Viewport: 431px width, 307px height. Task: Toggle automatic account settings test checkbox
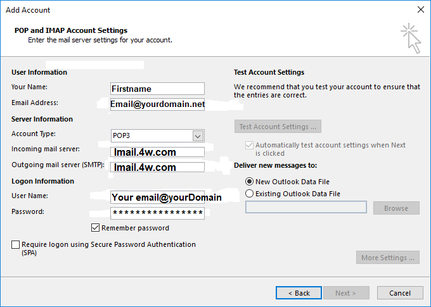tap(249, 145)
